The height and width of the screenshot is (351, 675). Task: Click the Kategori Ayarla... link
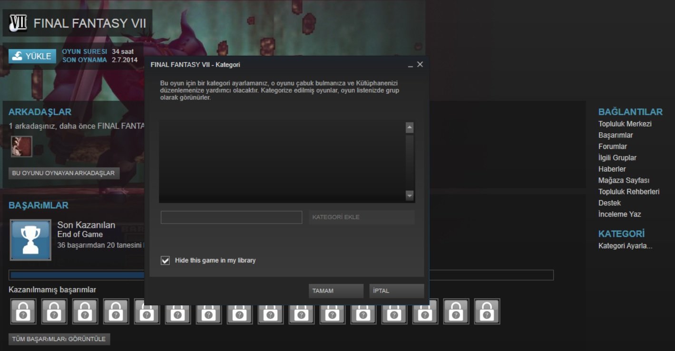click(625, 246)
